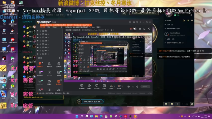This screenshot has height=119, width=212.
Task: Switch to the third scene tab
Action: point(55,27)
